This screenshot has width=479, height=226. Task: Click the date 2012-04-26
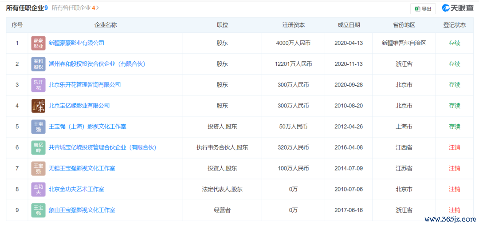(349, 127)
